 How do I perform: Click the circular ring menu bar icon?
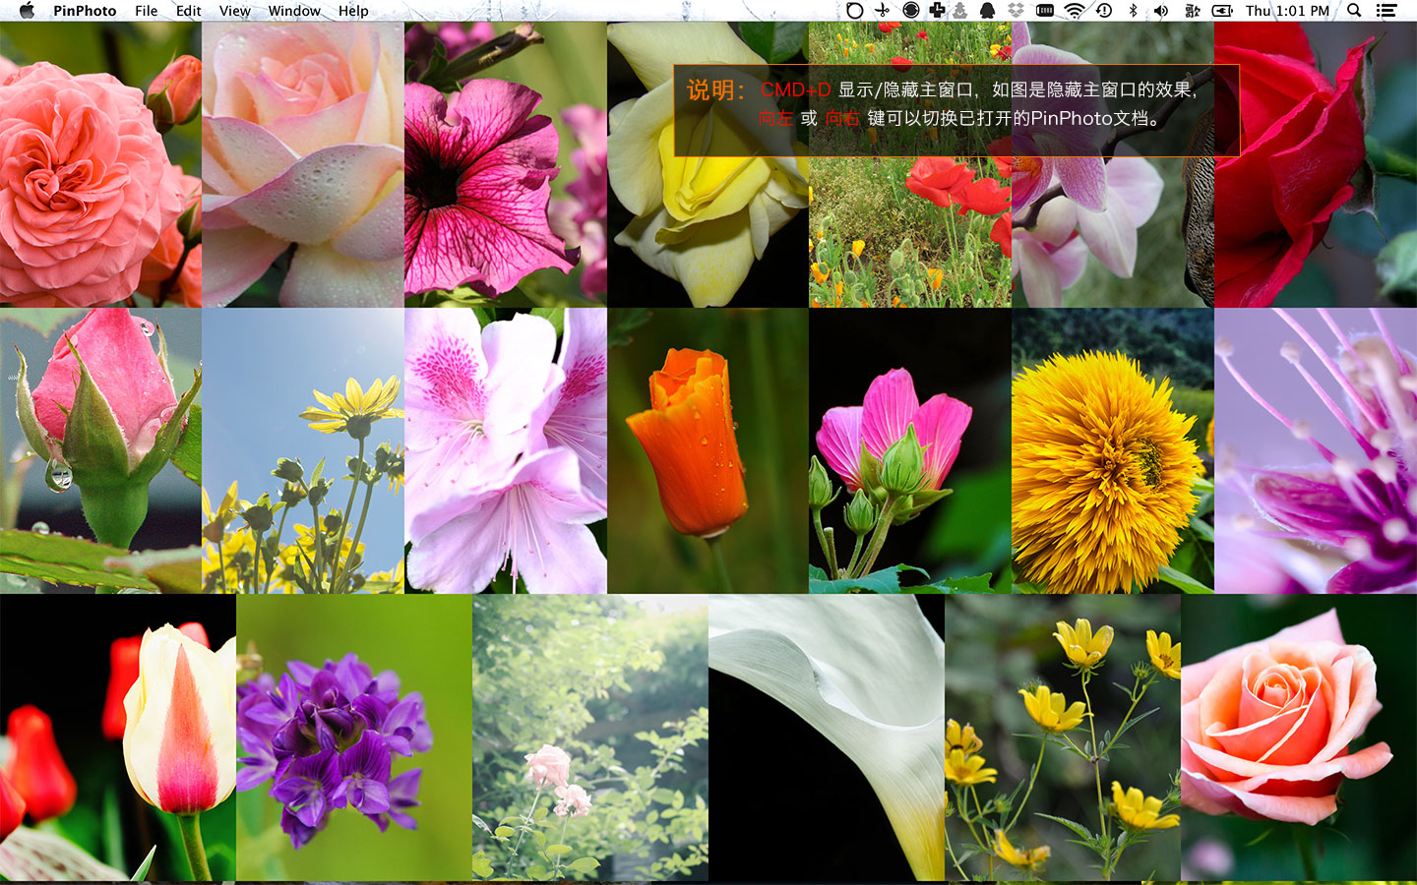(x=855, y=11)
